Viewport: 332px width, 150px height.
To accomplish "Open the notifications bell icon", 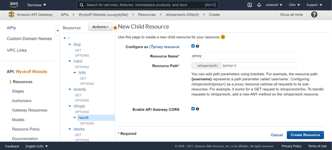I will pos(259,5).
